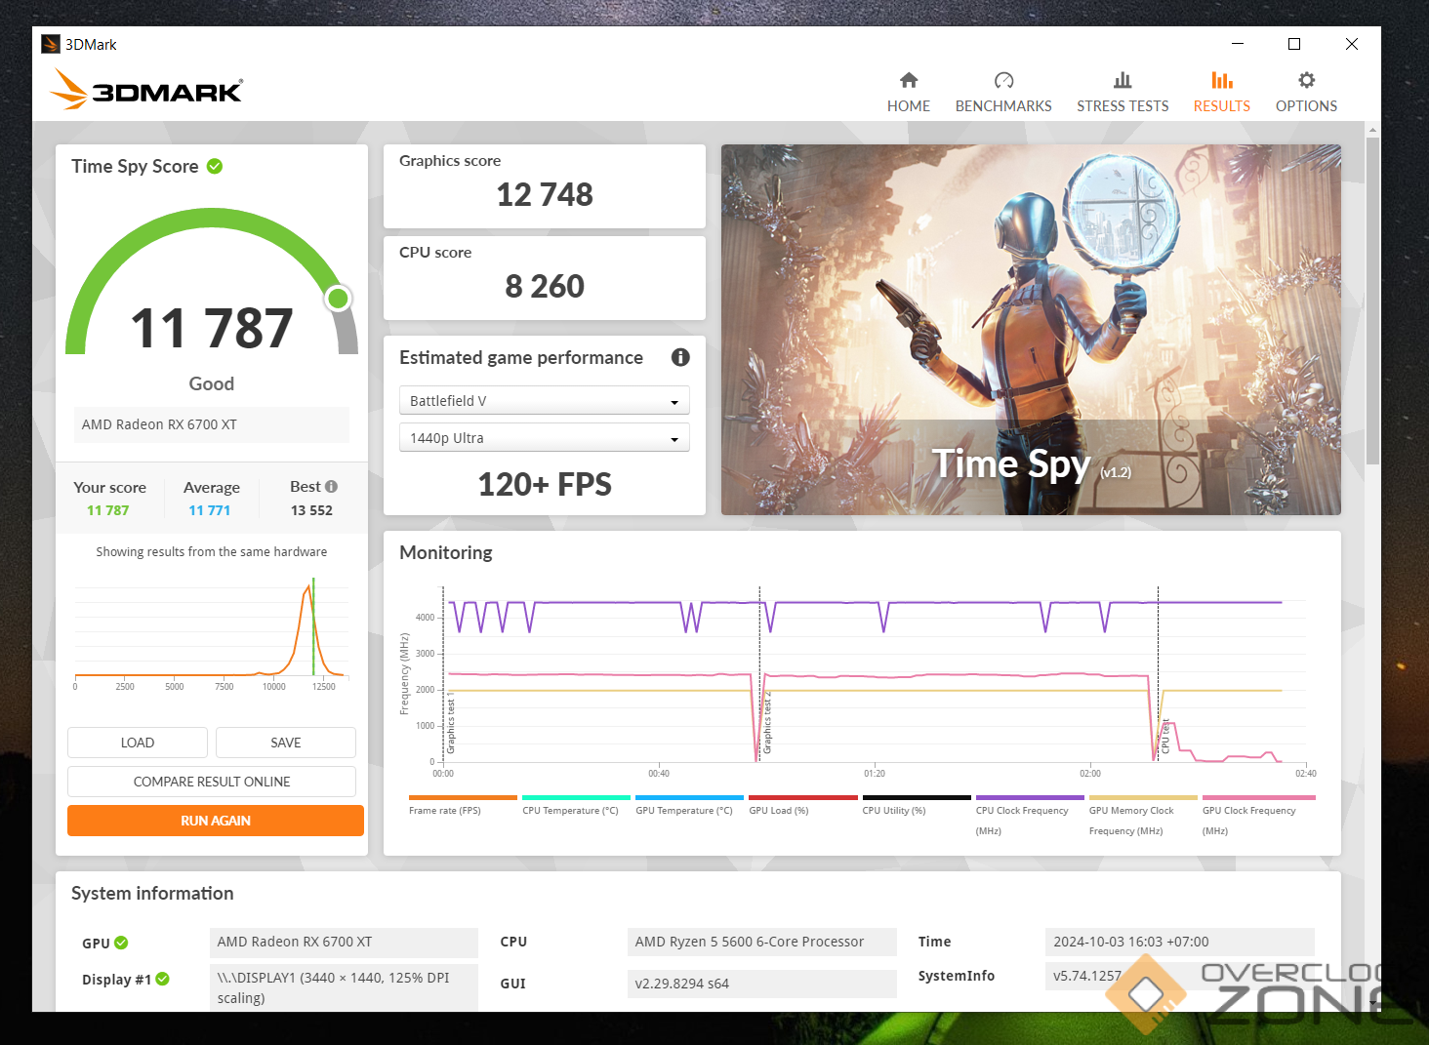
Task: Click the 3DMark logo in header
Action: tap(146, 89)
